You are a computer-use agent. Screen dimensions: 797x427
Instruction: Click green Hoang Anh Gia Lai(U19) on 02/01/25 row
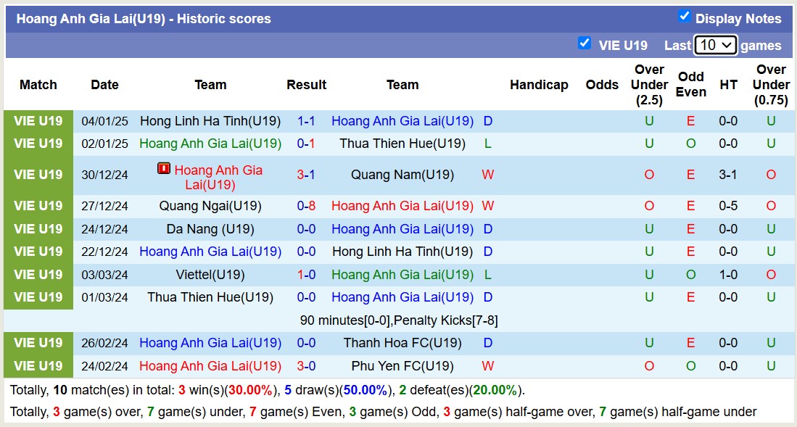coord(210,144)
